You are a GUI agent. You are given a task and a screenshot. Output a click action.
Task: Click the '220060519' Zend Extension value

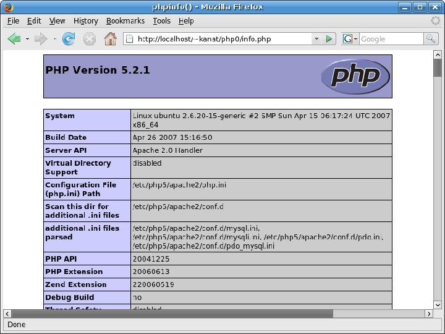click(x=153, y=285)
